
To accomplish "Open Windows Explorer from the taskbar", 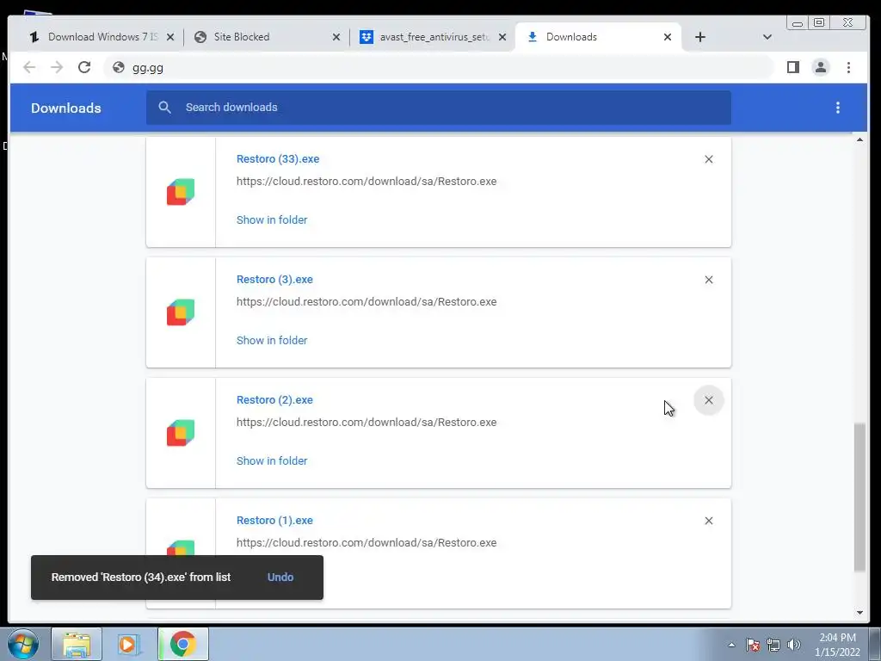I will tap(77, 644).
